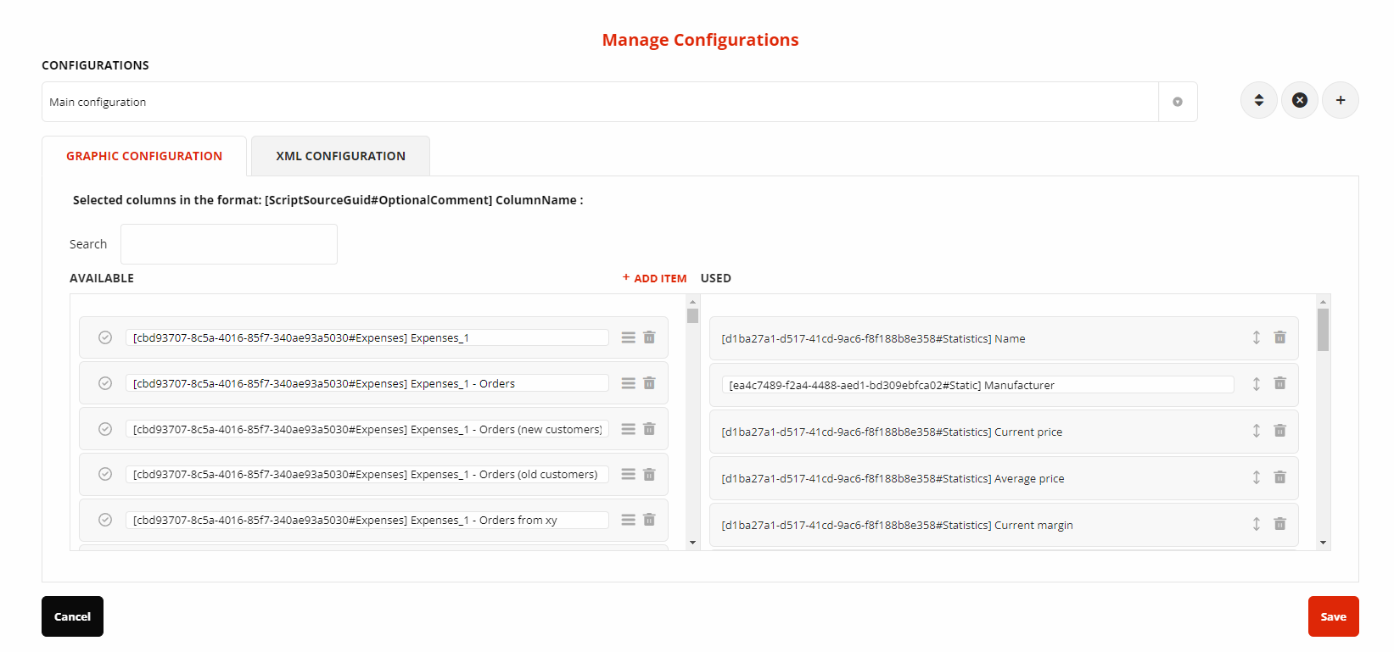Viewport: 1394px width, 652px height.
Task: Delete the Current price used column
Action: (1279, 431)
